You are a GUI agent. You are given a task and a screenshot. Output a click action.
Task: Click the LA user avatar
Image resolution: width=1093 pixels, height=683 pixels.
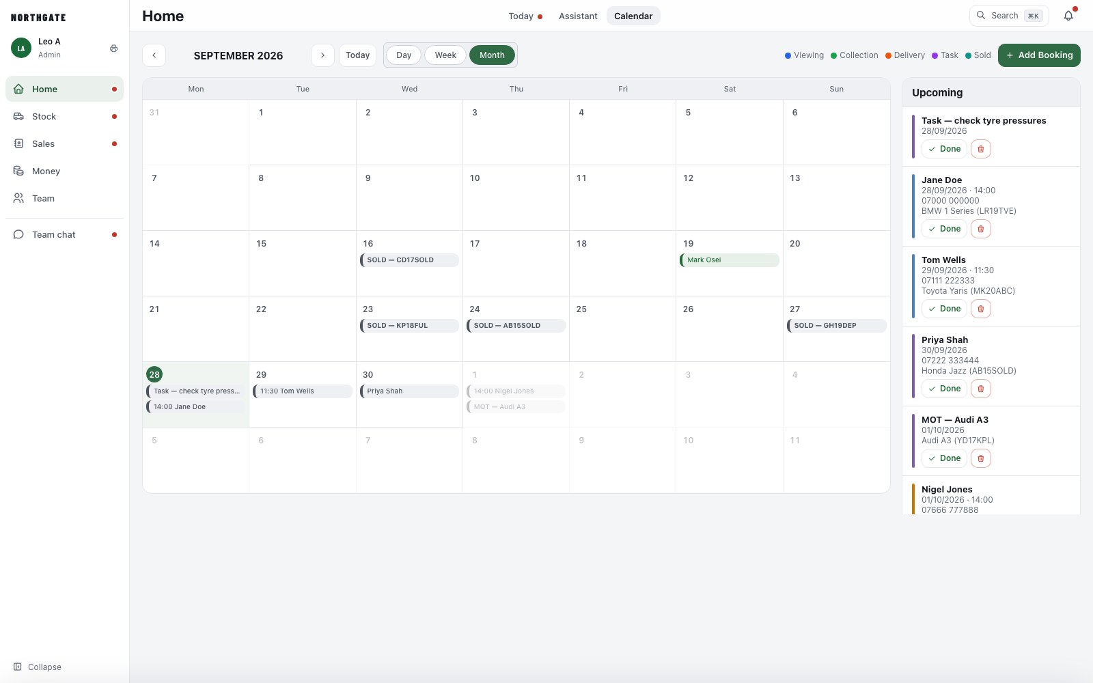point(21,48)
